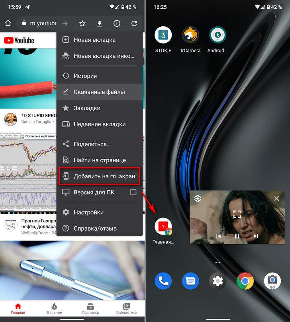Open settings gear in picture-in-picture window
The image size is (290, 322).
(x=198, y=199)
